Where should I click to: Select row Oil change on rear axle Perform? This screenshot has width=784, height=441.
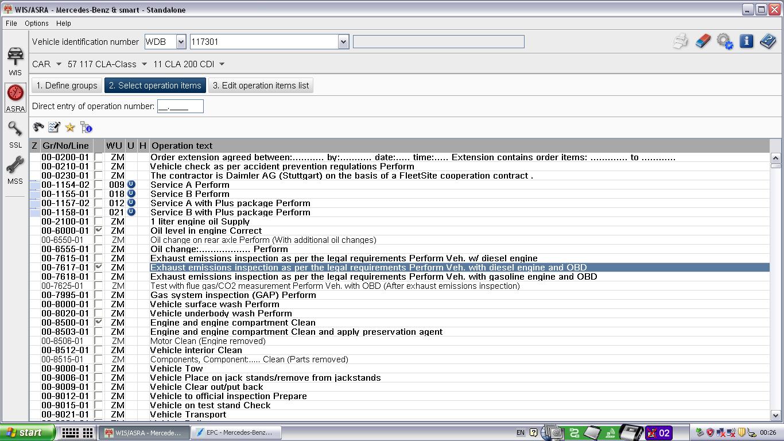pos(399,239)
